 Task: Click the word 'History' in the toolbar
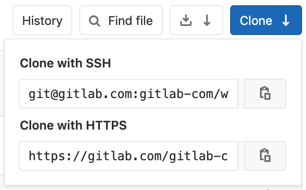pyautogui.click(x=42, y=20)
